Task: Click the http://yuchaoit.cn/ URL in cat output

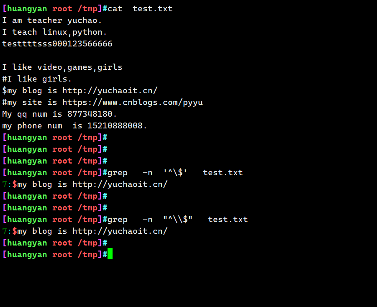Action: [110, 91]
